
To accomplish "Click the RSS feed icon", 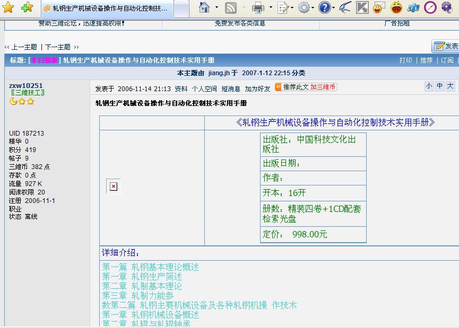I will coord(230,7).
